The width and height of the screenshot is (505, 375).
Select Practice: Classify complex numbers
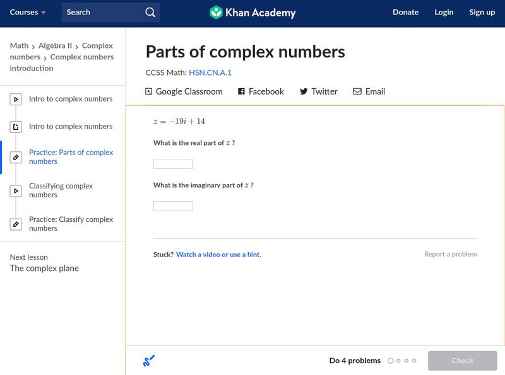71,224
